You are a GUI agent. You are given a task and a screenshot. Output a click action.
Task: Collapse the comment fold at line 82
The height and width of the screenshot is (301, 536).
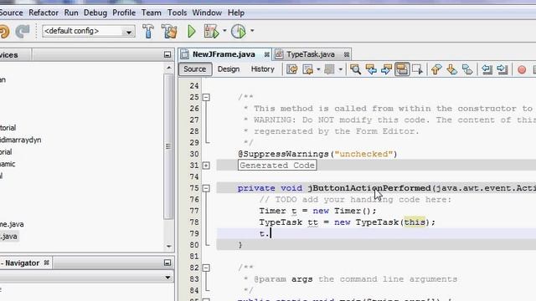click(206, 268)
